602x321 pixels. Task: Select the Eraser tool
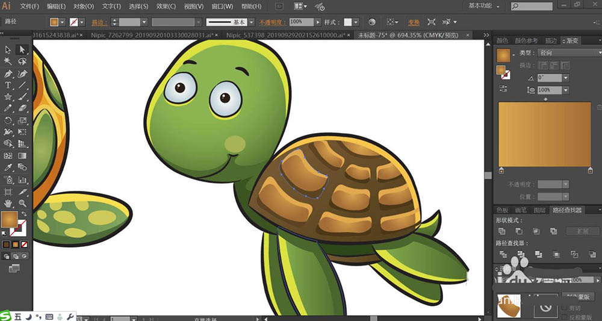tap(22, 108)
